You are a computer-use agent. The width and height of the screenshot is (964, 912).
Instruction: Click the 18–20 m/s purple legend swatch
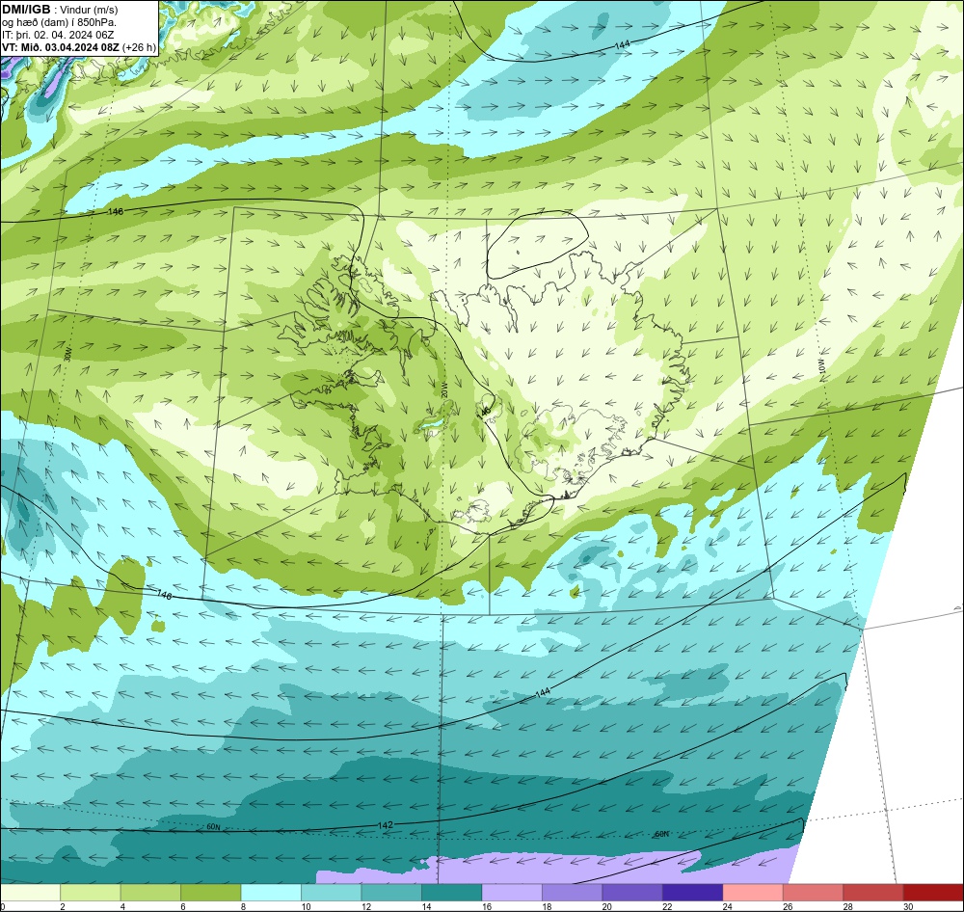coord(573,893)
